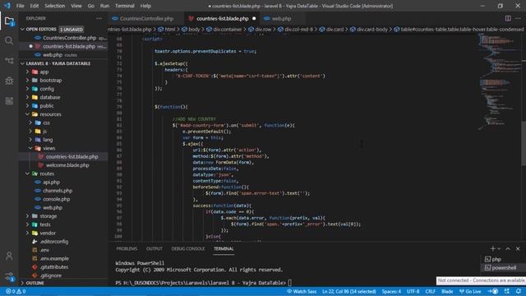Open the Help menu
Screen dimensions: 526x296
145,6
